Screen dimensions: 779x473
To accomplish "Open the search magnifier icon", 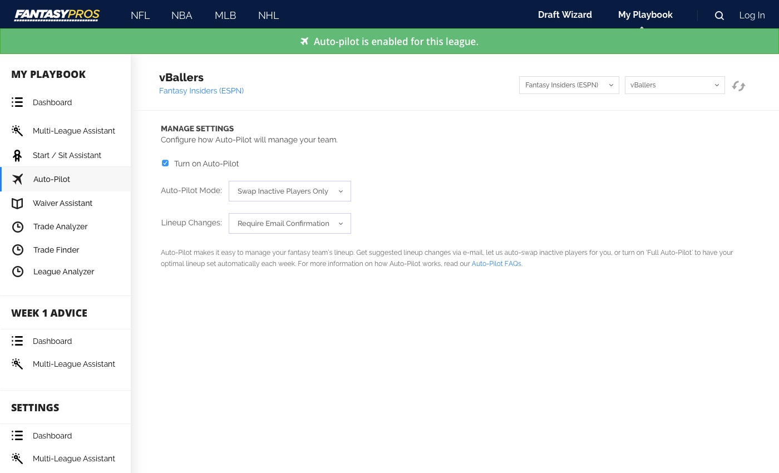I will [x=719, y=16].
